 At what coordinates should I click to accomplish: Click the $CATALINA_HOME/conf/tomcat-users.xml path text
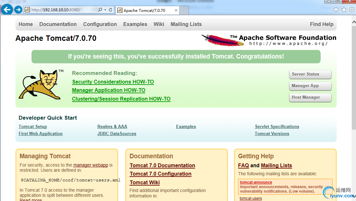point(71,180)
